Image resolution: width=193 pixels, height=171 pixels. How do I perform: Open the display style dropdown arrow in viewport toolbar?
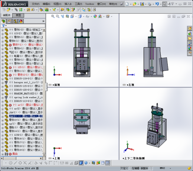(x=84, y=16)
